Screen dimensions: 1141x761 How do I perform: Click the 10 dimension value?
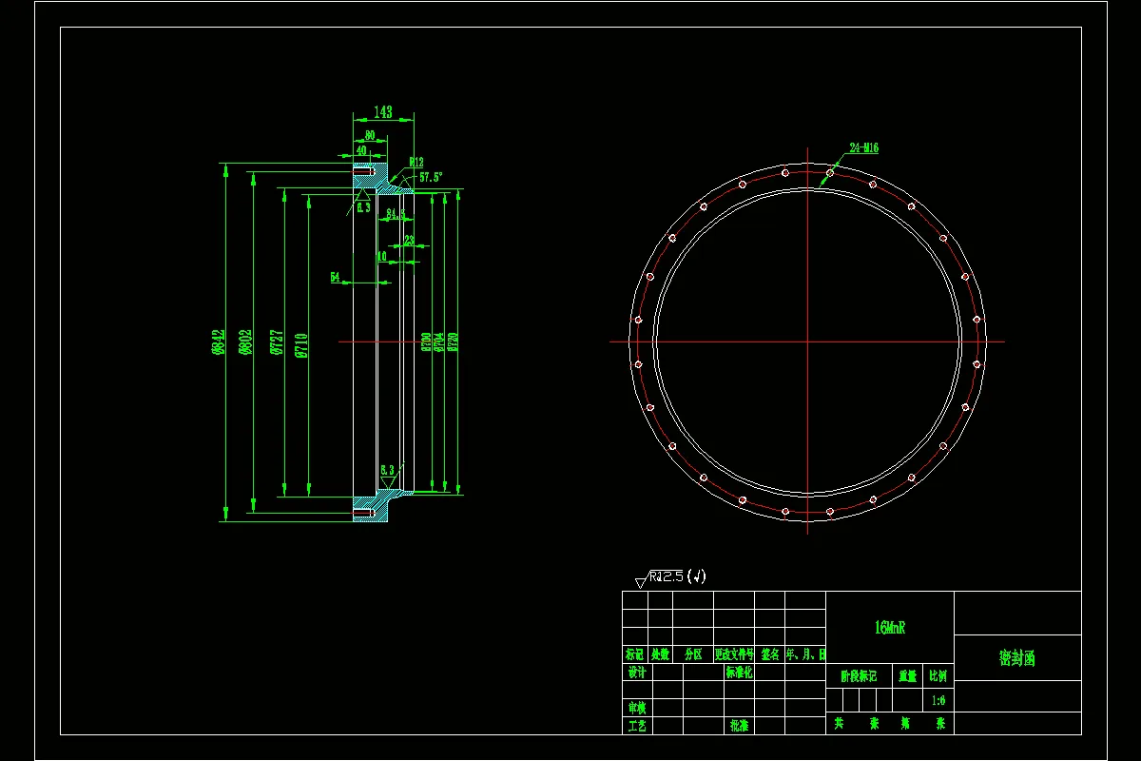(381, 256)
